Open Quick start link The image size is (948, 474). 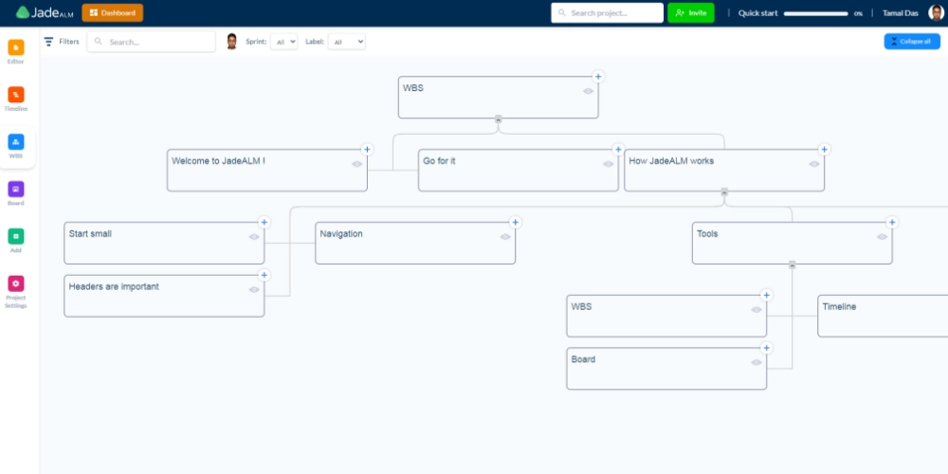757,12
